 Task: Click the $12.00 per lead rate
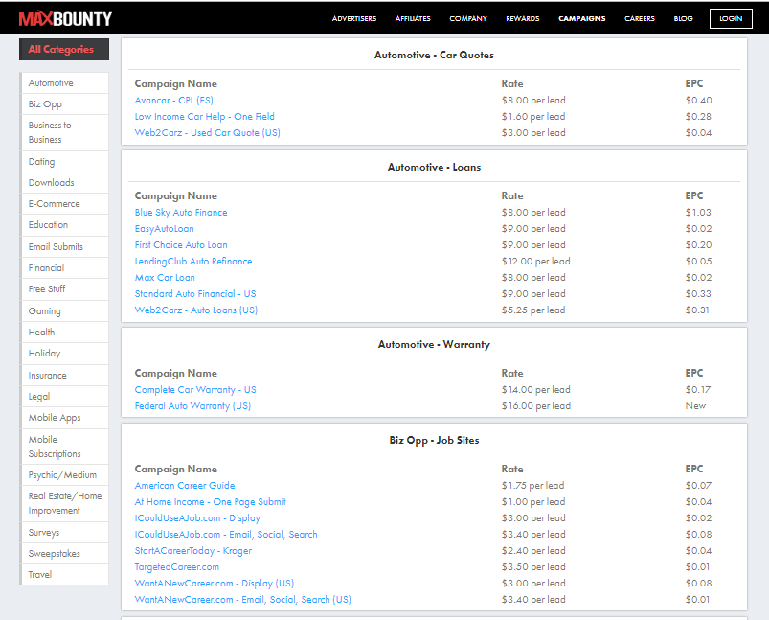pos(535,262)
